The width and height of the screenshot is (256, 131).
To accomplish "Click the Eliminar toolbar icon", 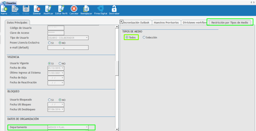I will click(36, 9).
